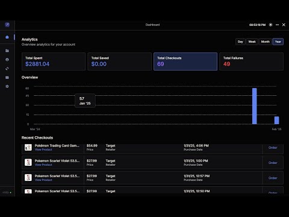This screenshot has width=289, height=217.
Task: Click the "Recent Checkouts" heading
Action: (x=37, y=138)
